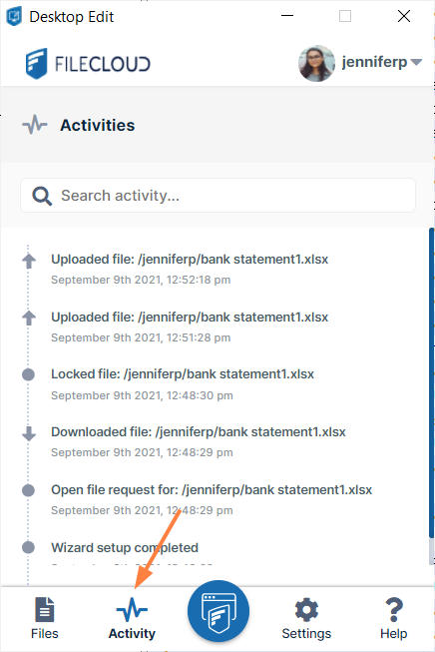This screenshot has width=435, height=652.
Task: Click the central FileCloud dashboard round button
Action: pyautogui.click(x=218, y=611)
